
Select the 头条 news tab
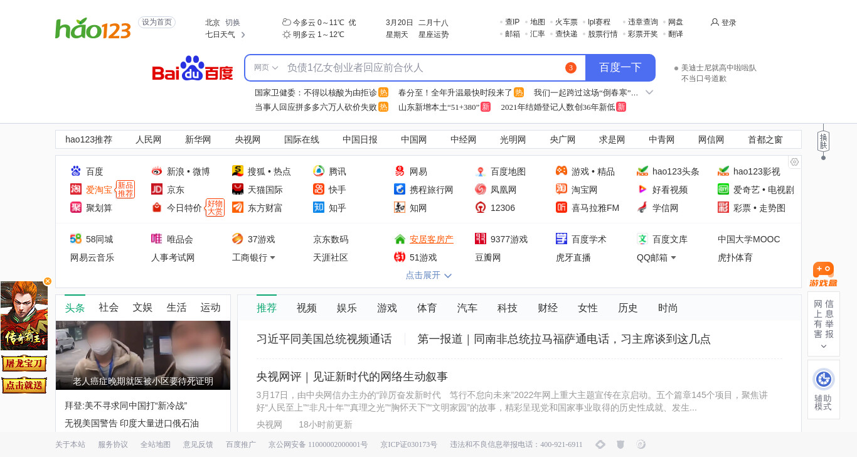pyautogui.click(x=75, y=308)
